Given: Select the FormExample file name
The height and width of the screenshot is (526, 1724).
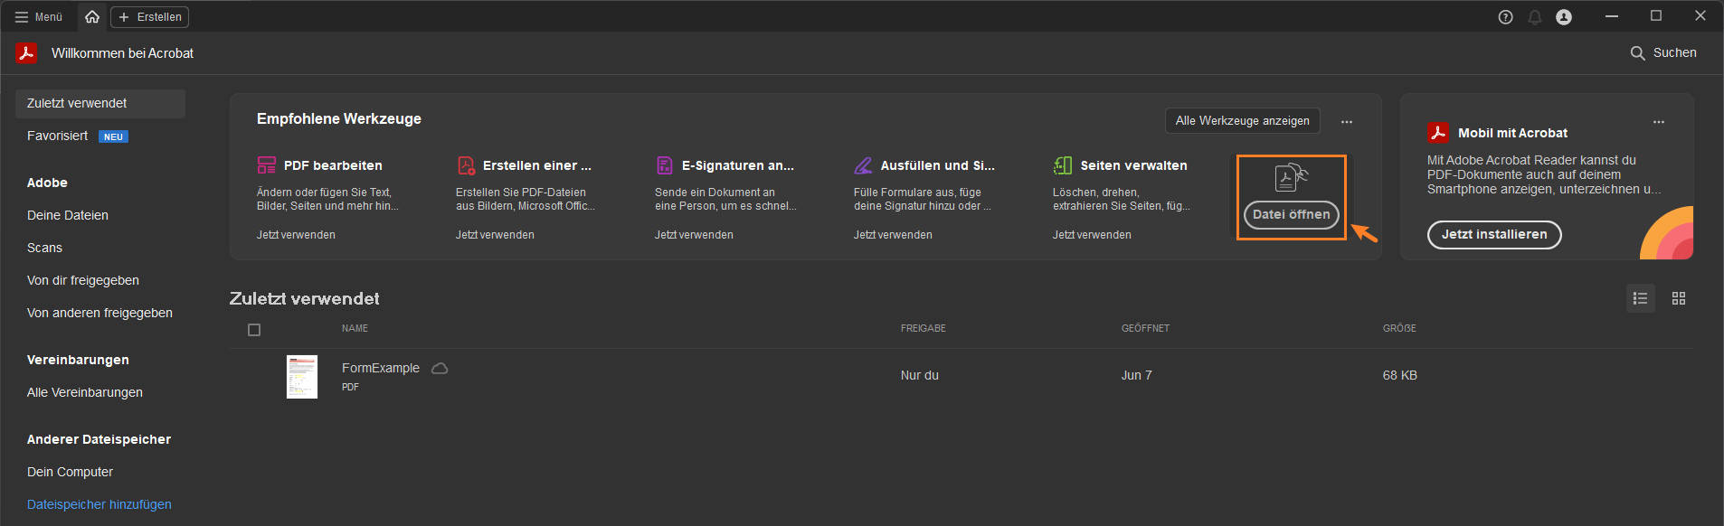Looking at the screenshot, I should click(x=381, y=368).
